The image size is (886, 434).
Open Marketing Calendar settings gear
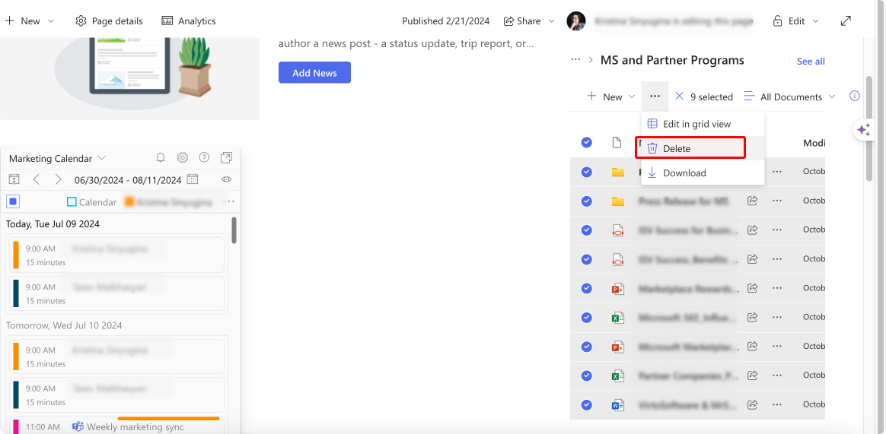coord(183,157)
